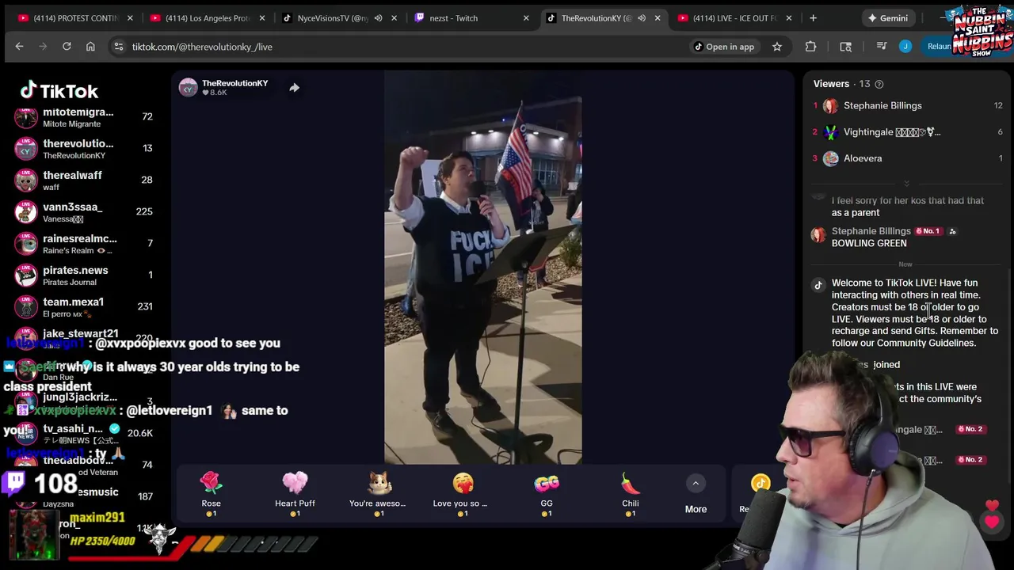Expand more gifts with the More arrow
1014x570 pixels.
tap(696, 483)
